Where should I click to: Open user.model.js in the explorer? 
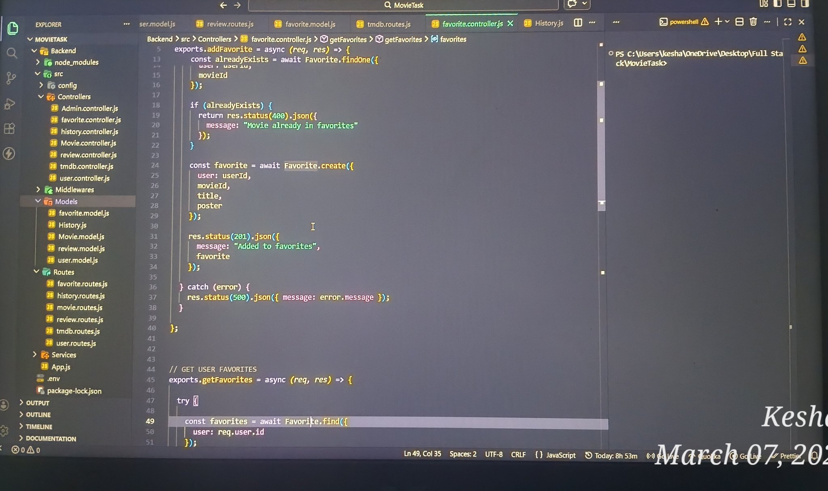tap(78, 260)
